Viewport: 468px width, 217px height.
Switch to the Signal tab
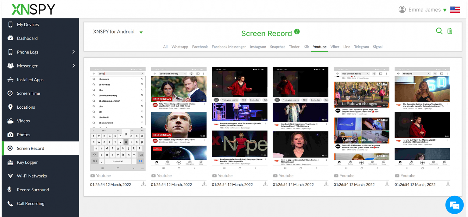(378, 47)
